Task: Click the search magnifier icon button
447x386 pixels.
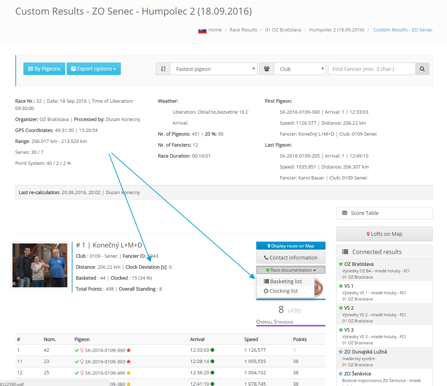Action: (x=422, y=69)
